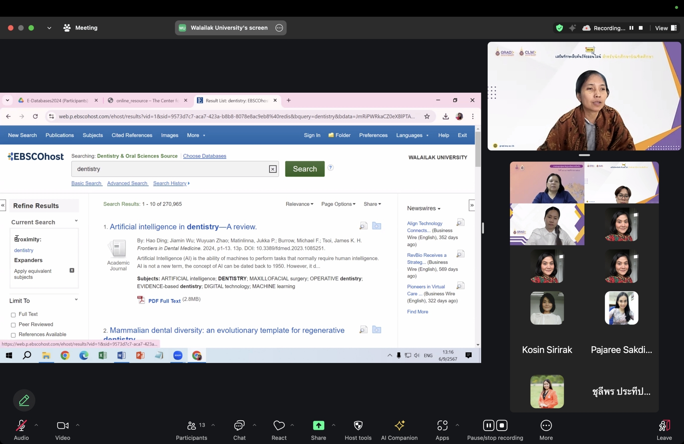Open Host tools shield icon
684x444 pixels.
pos(358,425)
